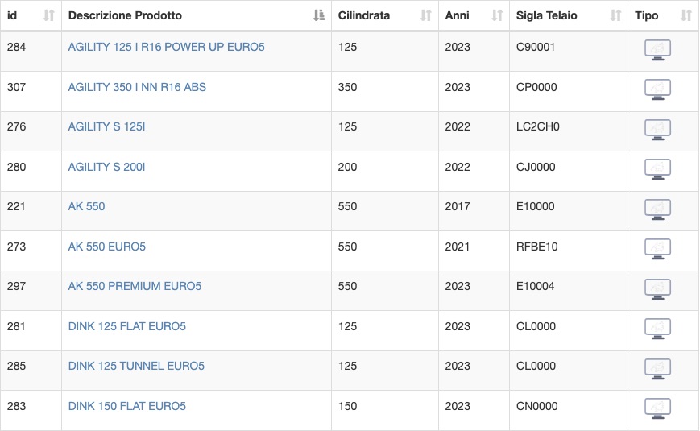Open AK 550 PREMIUM EURO5 link
Viewport: 700px width, 431px height.
click(x=135, y=286)
